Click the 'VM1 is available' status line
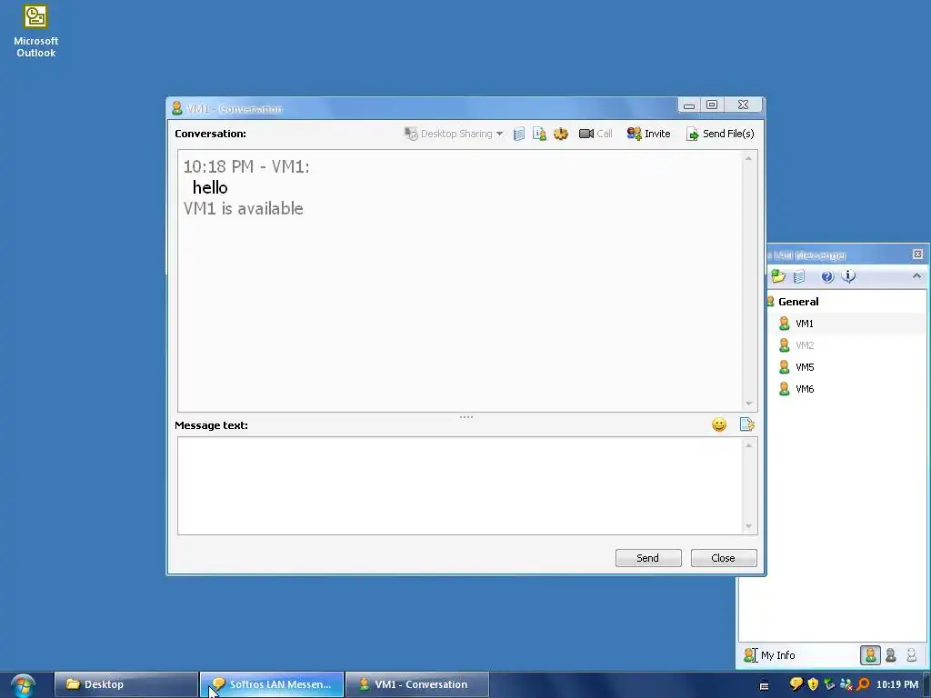This screenshot has height=698, width=931. coord(244,208)
